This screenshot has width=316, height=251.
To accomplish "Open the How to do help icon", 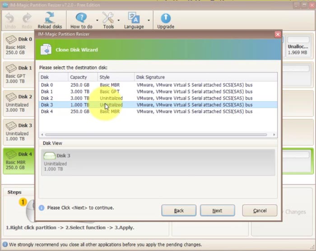I will (81, 20).
